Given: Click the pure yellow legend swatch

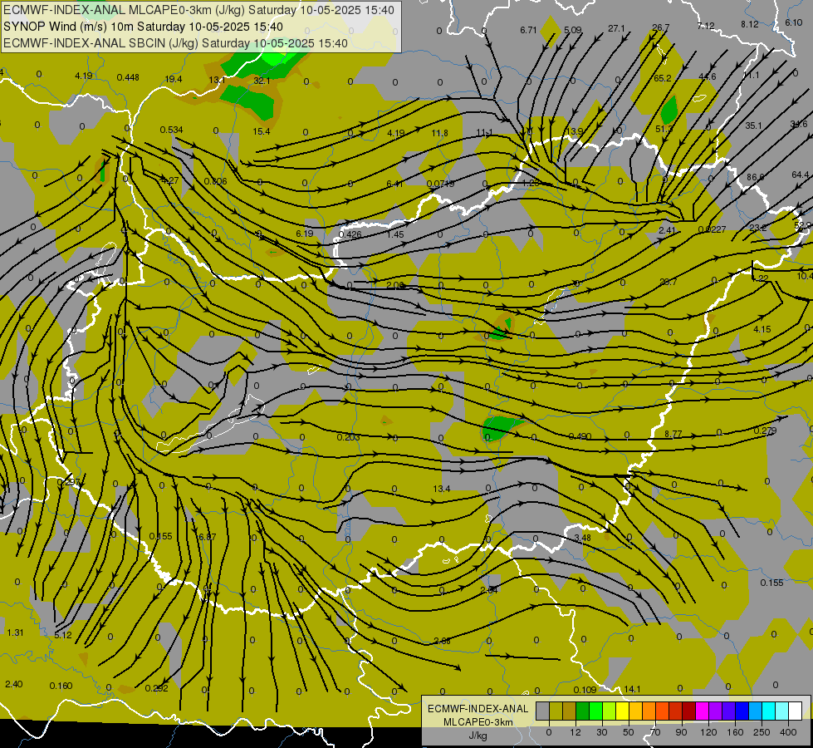Looking at the screenshot, I should tap(623, 711).
